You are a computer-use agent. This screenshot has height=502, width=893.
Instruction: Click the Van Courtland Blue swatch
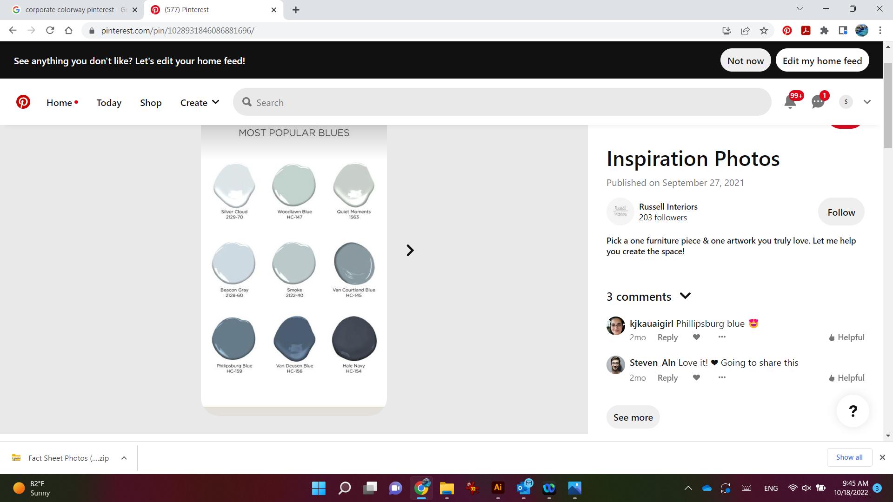pyautogui.click(x=354, y=264)
